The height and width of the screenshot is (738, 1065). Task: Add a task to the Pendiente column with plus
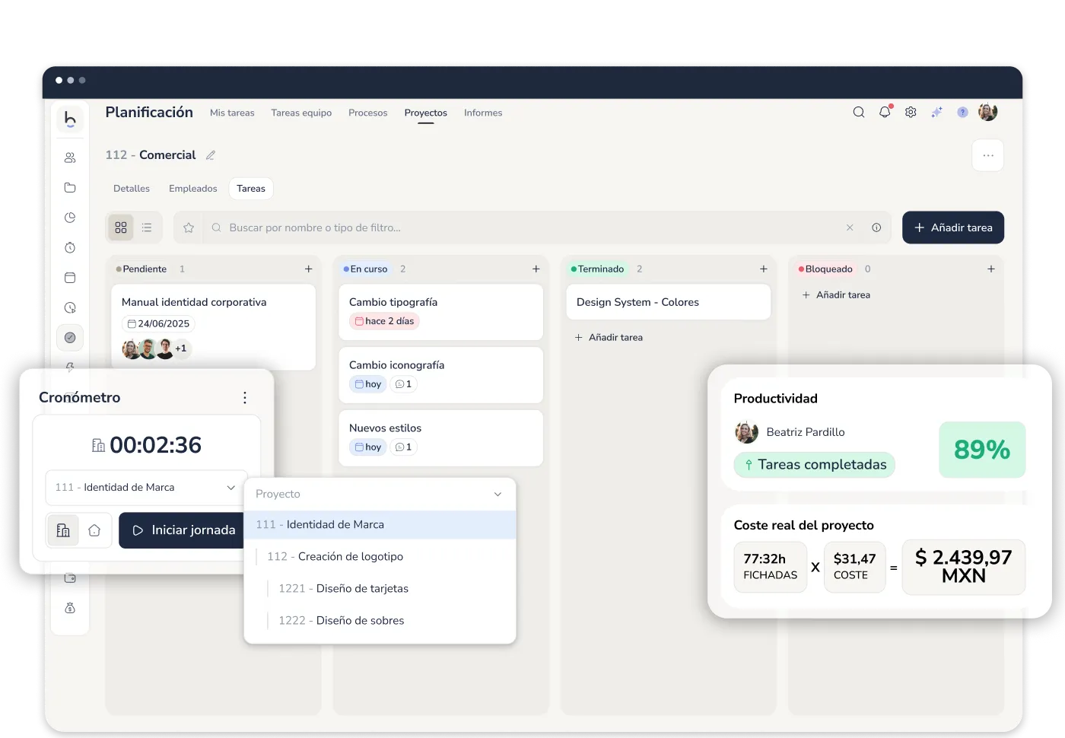[x=308, y=269]
